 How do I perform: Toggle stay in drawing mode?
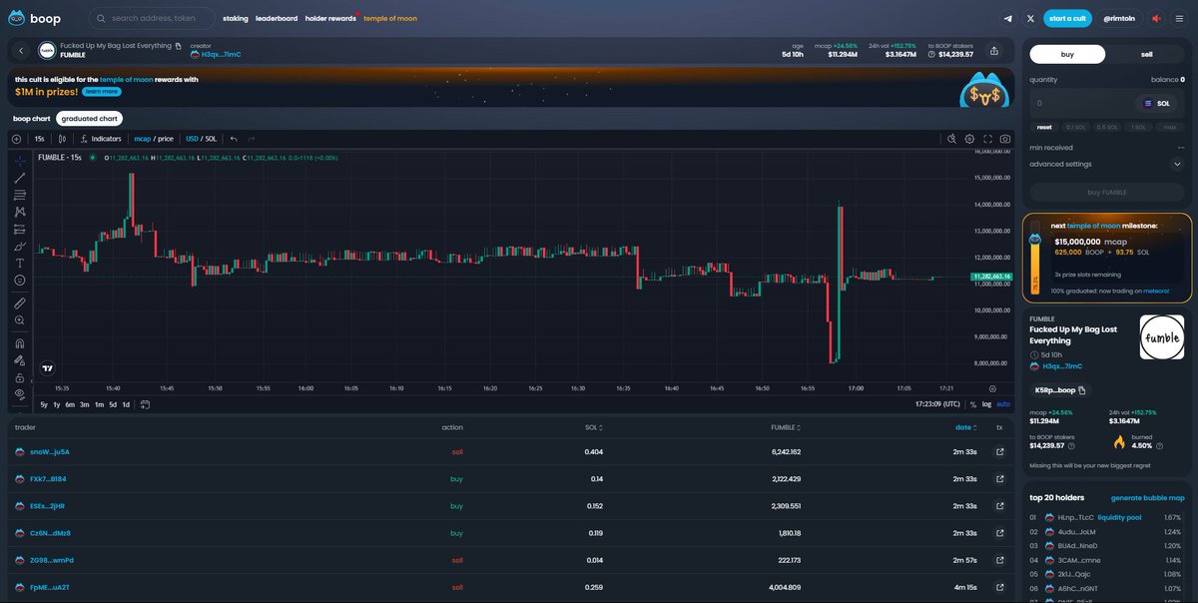[x=20, y=360]
